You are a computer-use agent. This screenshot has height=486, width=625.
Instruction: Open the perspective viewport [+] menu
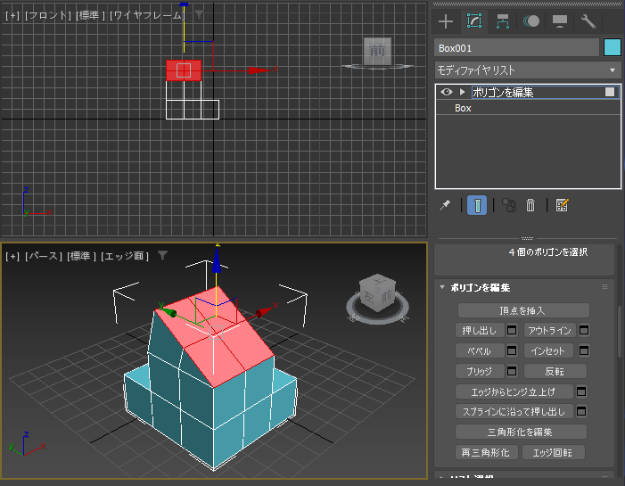(12, 256)
